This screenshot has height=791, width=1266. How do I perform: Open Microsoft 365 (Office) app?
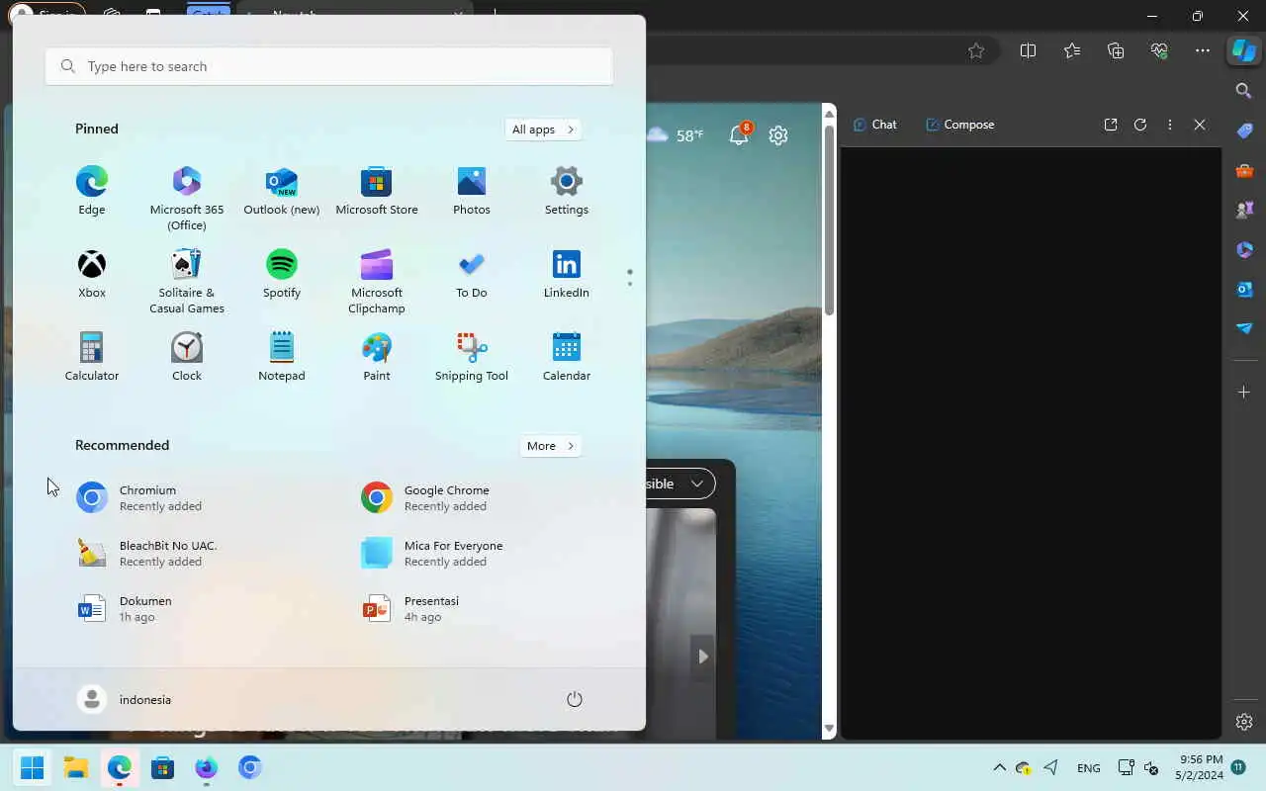187,198
